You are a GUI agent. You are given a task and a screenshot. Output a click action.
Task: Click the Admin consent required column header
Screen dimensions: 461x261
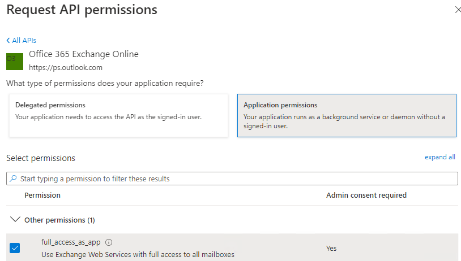[x=366, y=195]
